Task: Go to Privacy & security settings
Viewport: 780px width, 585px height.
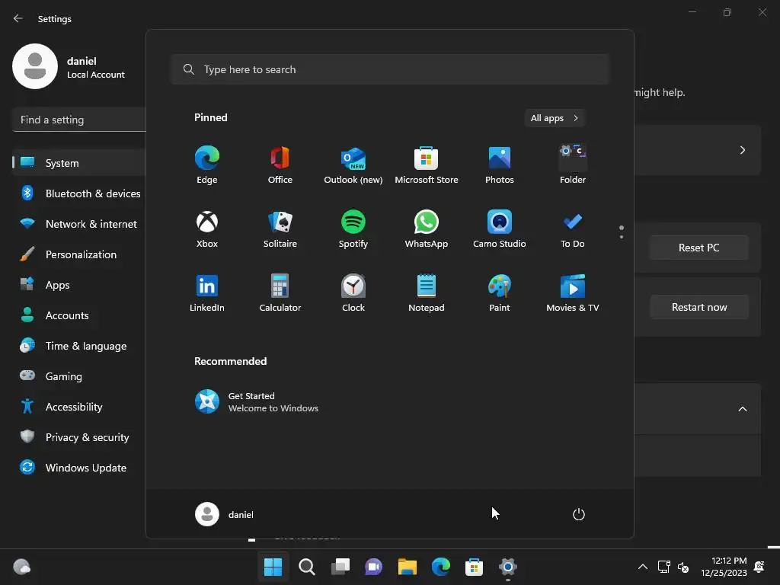Action: tap(79, 437)
